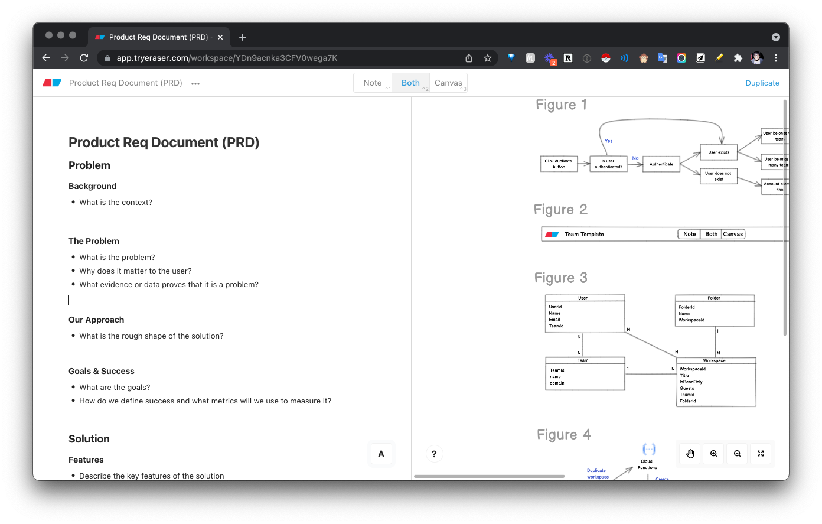Click the colorful circle extension icon

pos(681,58)
